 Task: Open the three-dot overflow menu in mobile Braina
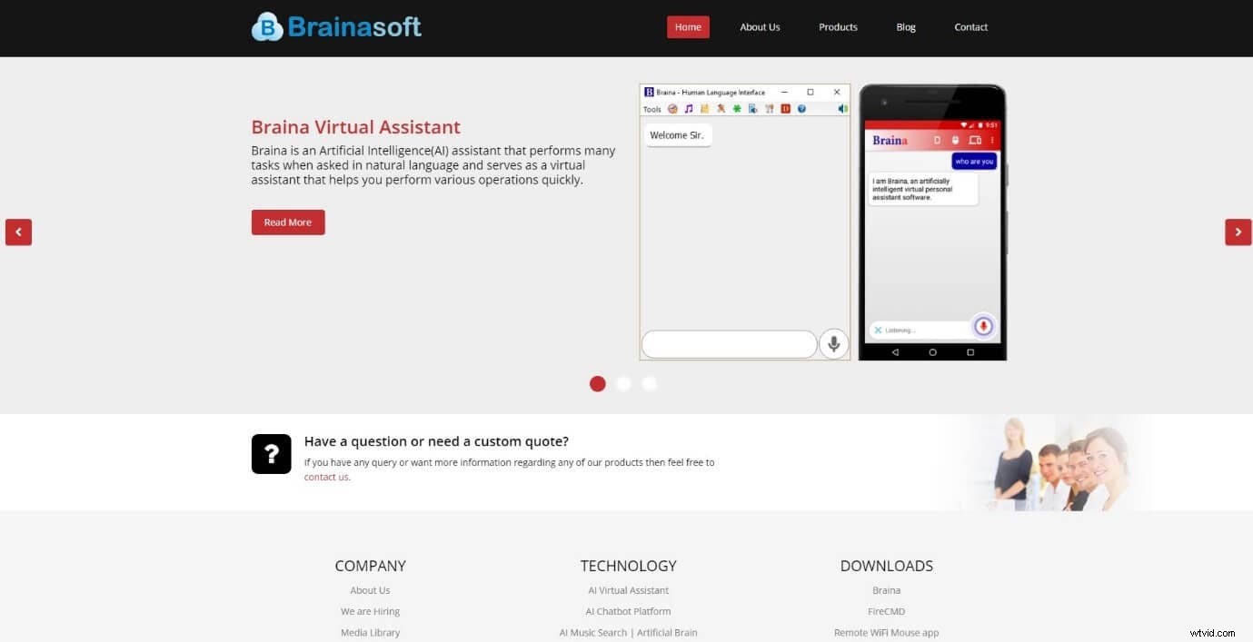(992, 140)
